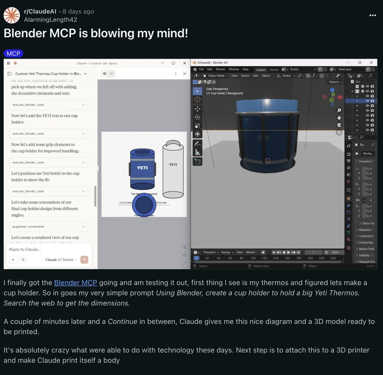The width and height of the screenshot is (383, 375).
Task: Expand the puppeteer_screenshot tool block
Action: click(49, 226)
